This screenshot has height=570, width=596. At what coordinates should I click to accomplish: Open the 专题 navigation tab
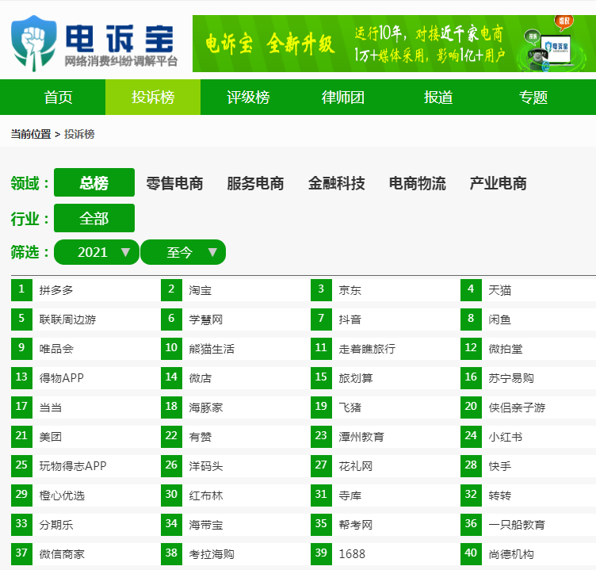(533, 98)
